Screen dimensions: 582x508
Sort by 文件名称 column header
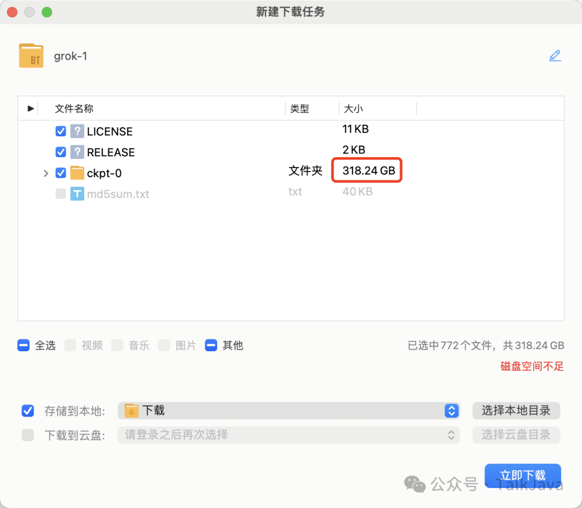(74, 109)
